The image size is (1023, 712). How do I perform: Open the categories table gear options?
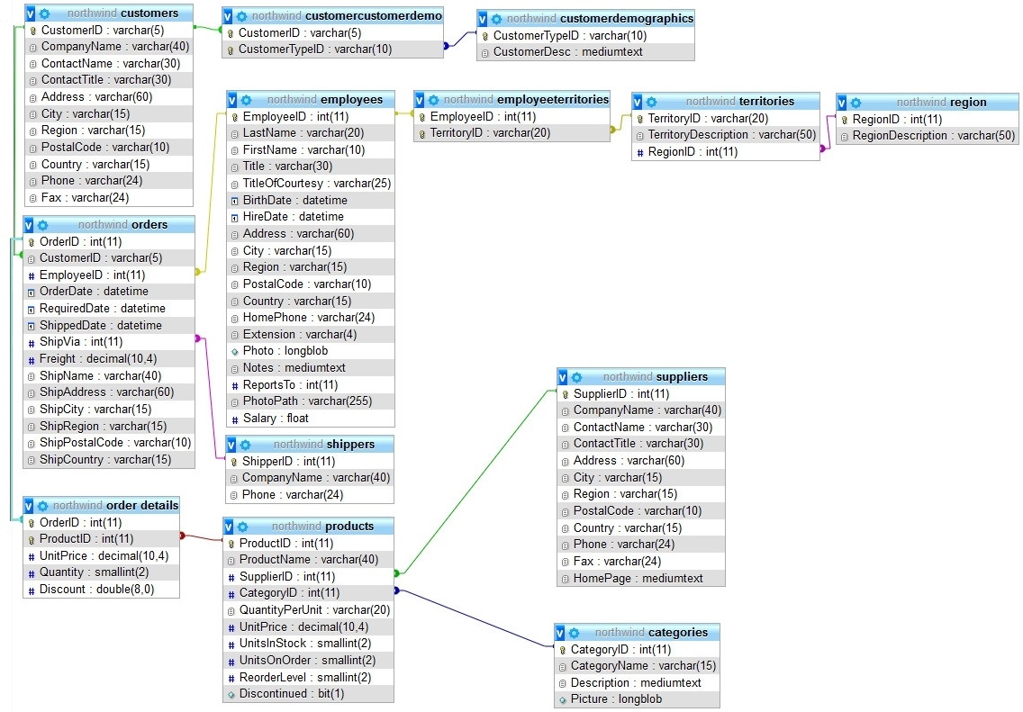coord(575,633)
